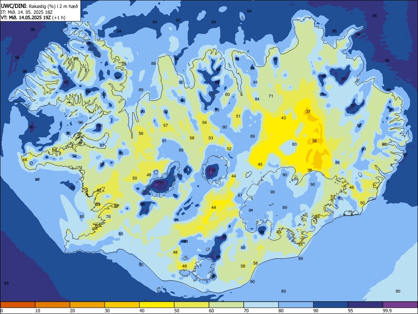Click the humidity value 59 on the map
The width and height of the screenshot is (418, 314).
124,64
